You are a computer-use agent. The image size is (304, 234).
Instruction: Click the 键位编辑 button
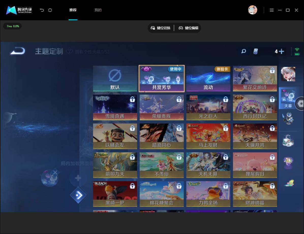pyautogui.click(x=188, y=28)
